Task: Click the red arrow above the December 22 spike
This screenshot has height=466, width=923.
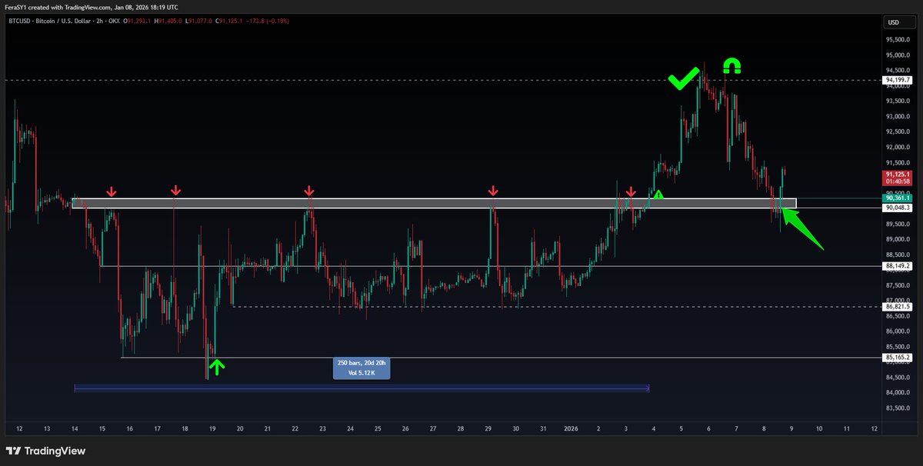Action: 309,190
